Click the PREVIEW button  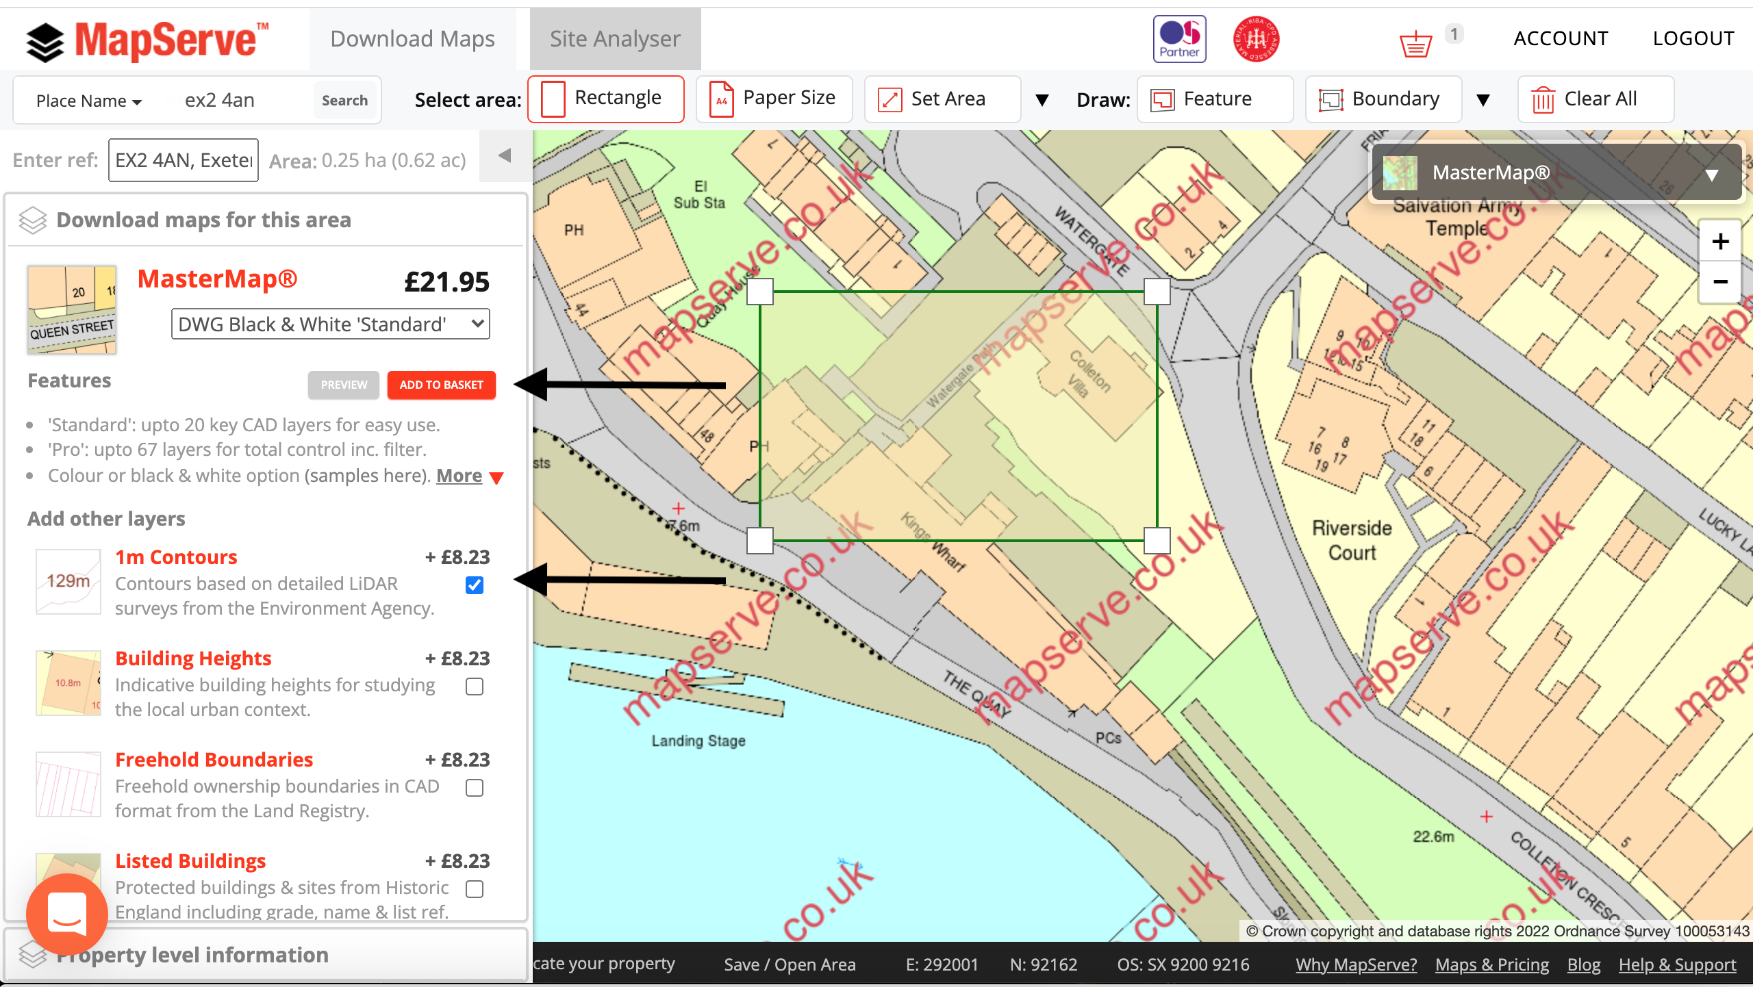coord(344,385)
